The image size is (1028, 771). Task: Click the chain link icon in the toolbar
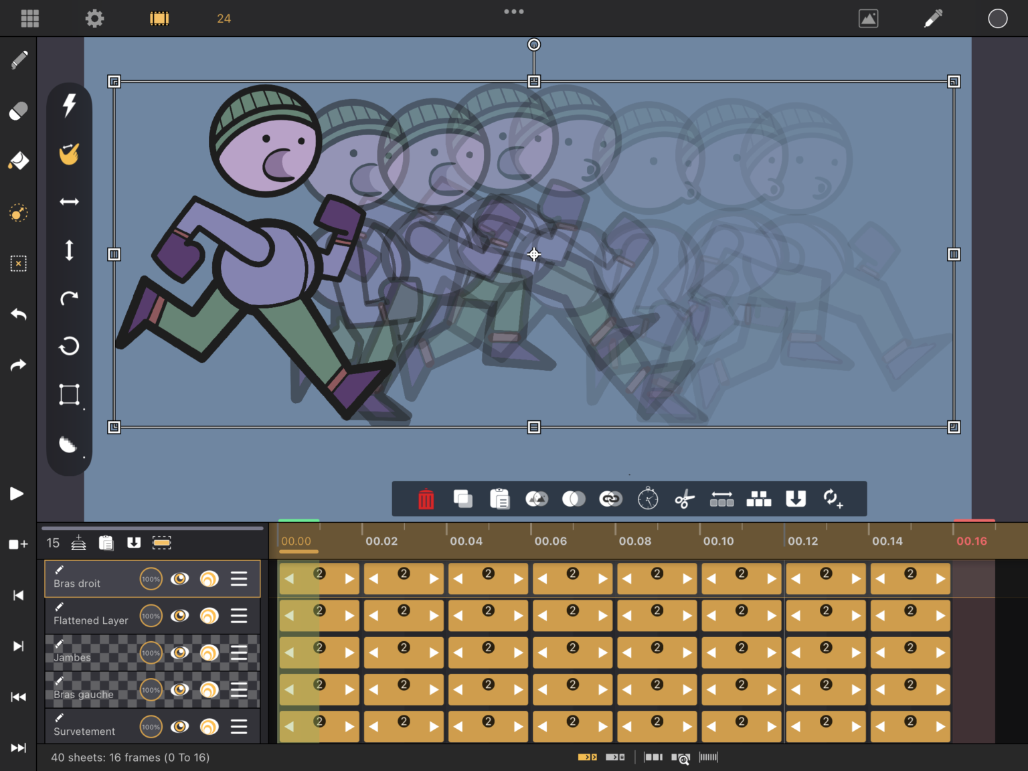click(610, 499)
